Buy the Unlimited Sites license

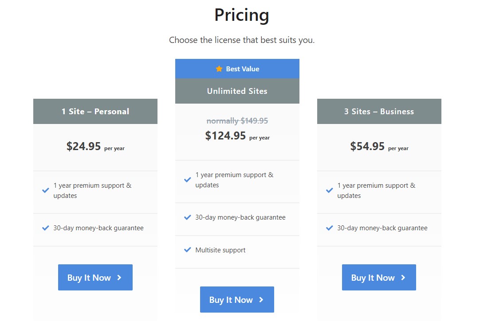click(237, 299)
